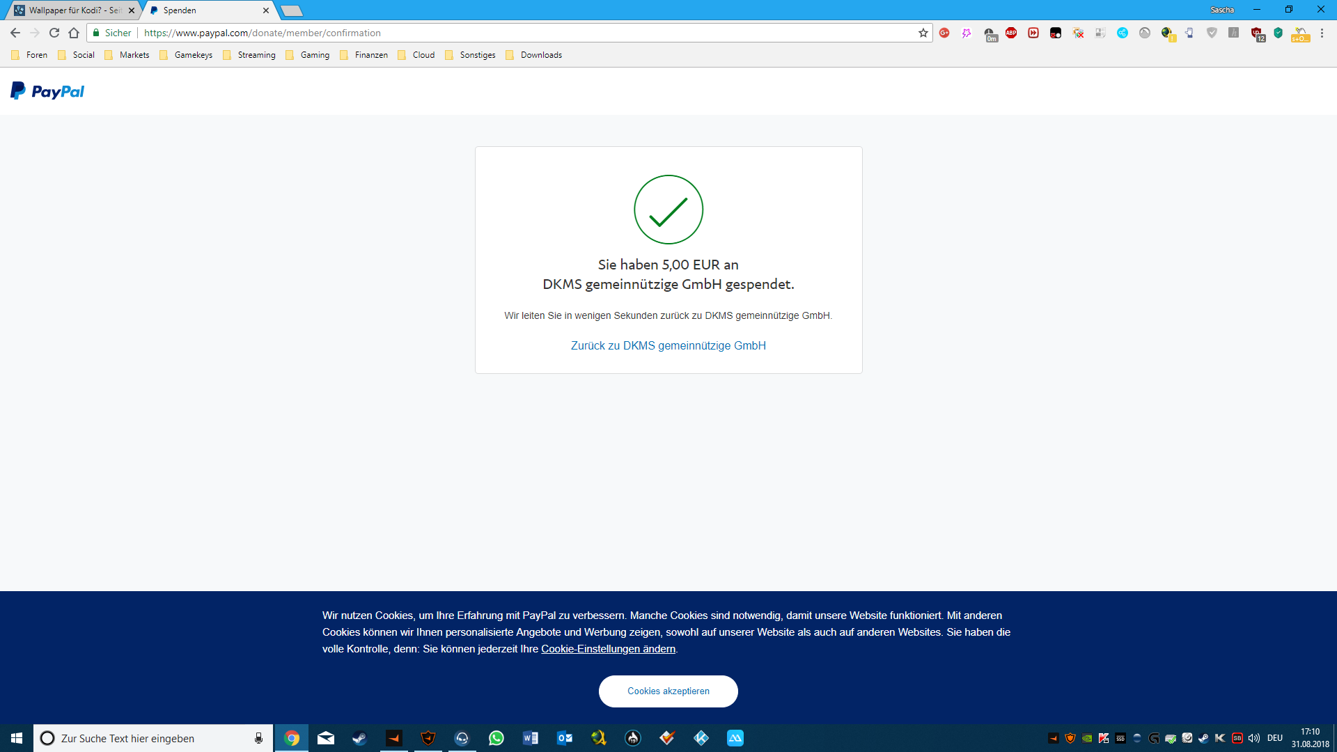
Task: Click the Chrome taskbar icon
Action: (x=292, y=738)
